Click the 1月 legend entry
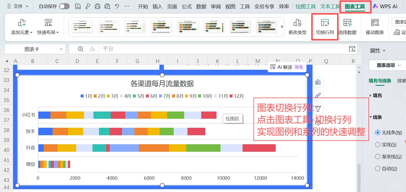The image size is (406, 192). coord(86,96)
